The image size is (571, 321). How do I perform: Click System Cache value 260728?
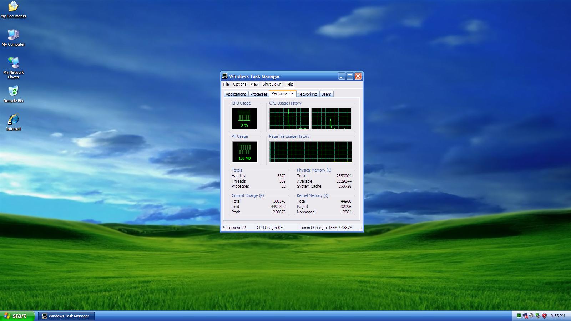coord(345,186)
